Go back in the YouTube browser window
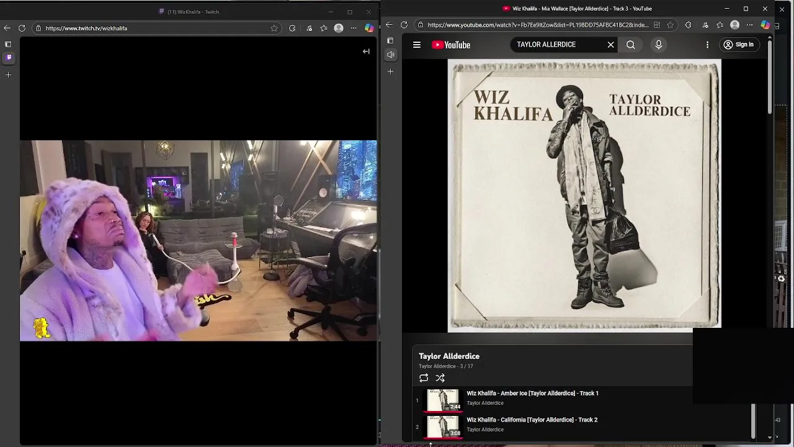Screen dimensions: 794x447 [389, 25]
